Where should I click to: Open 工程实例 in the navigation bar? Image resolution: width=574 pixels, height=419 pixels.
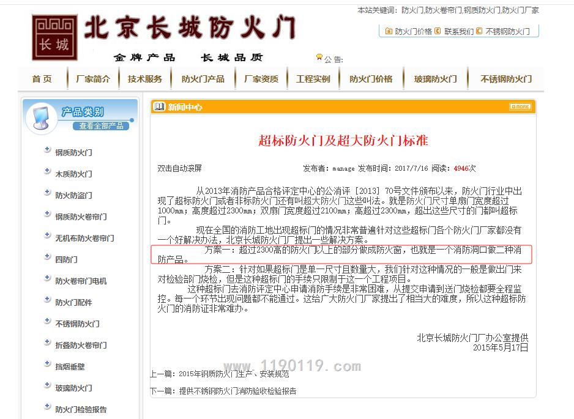[x=313, y=79]
